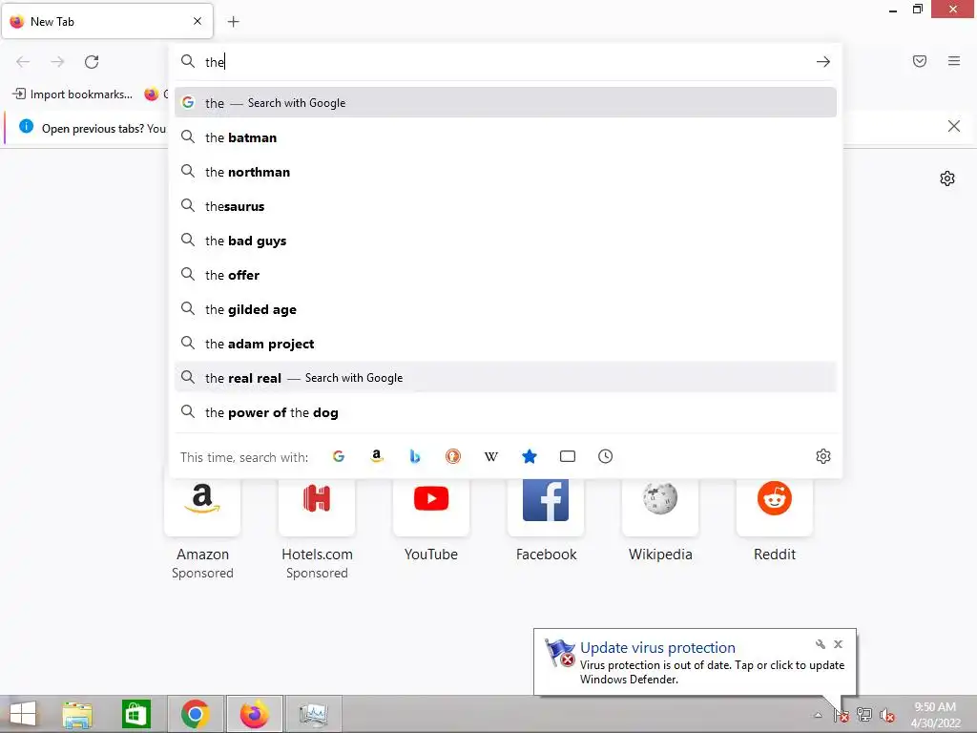Choose 'thesaurus' suggestion

(506, 206)
